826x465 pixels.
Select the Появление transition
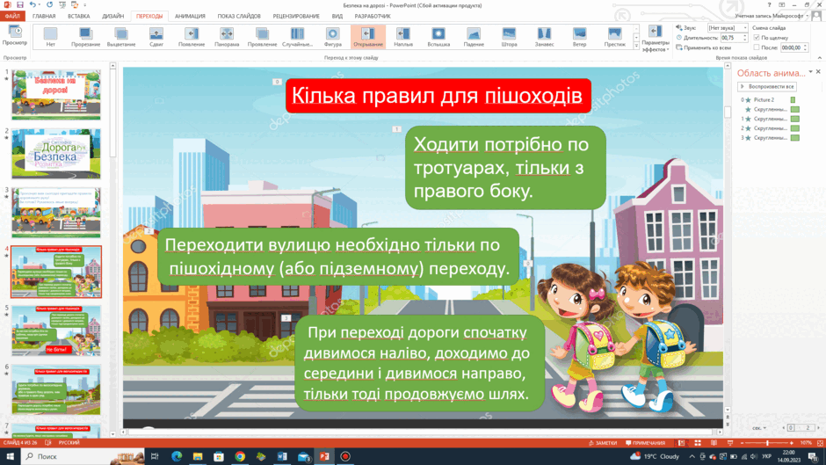point(192,37)
